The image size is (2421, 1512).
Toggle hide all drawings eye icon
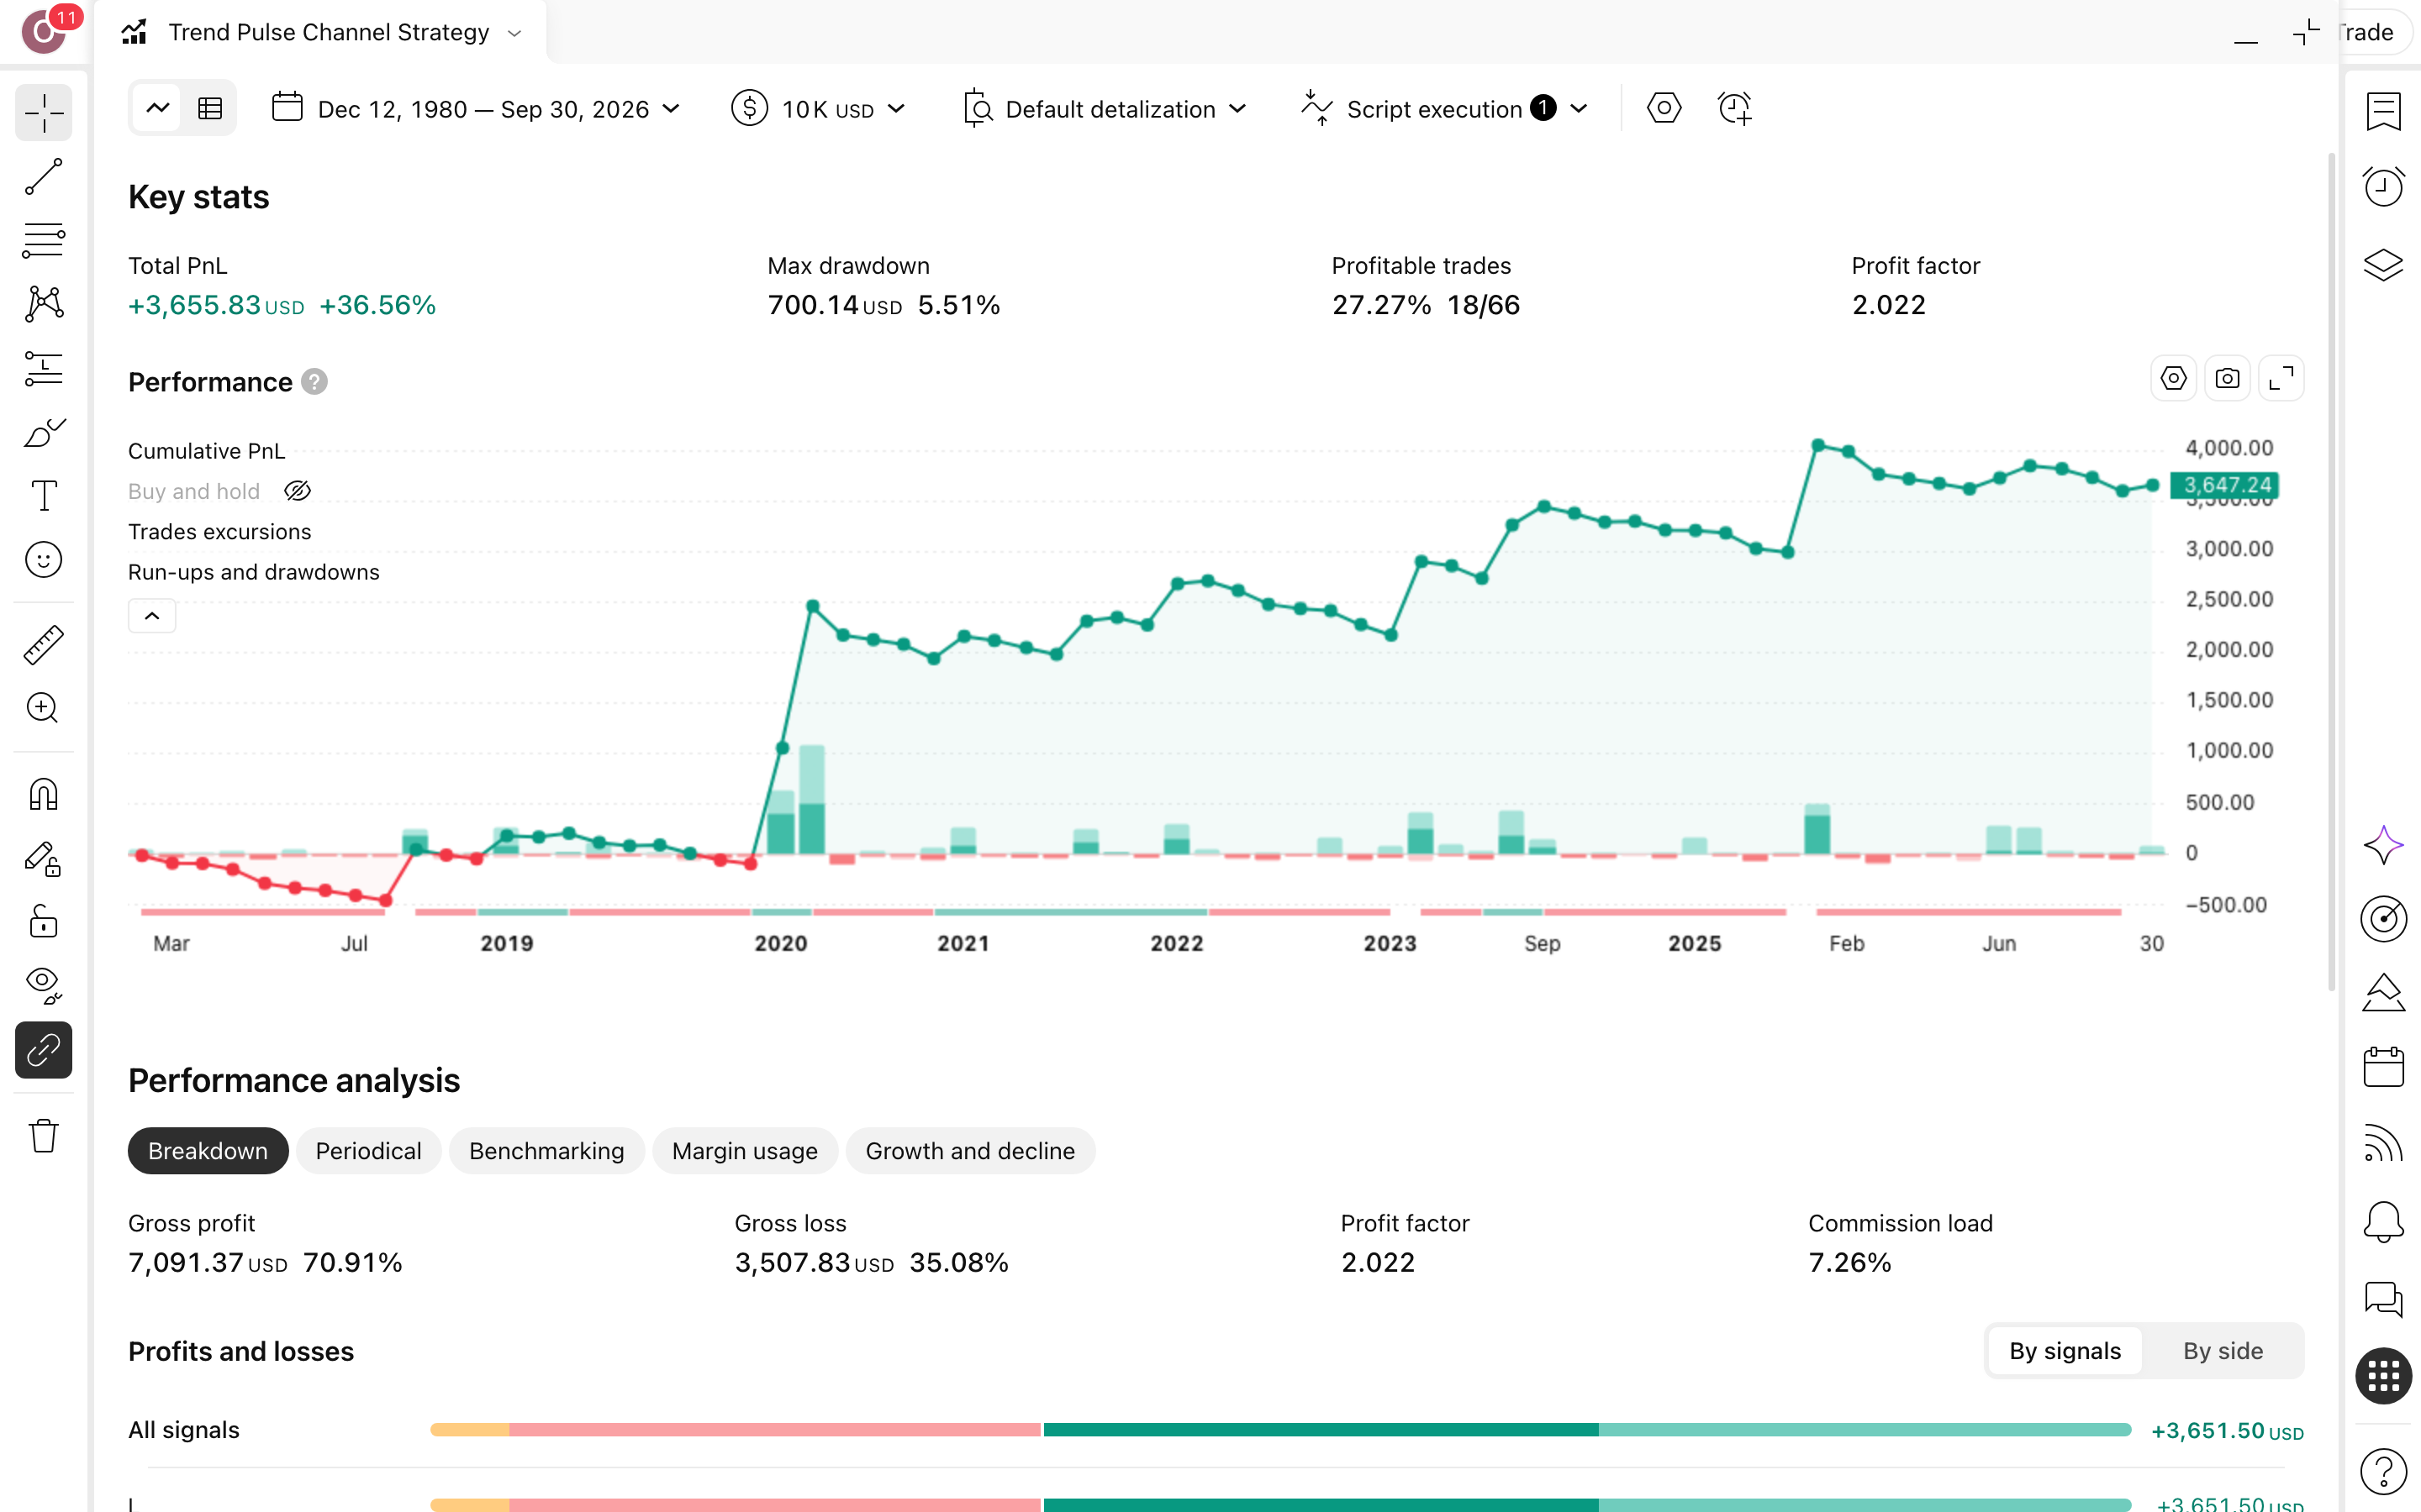tap(43, 985)
